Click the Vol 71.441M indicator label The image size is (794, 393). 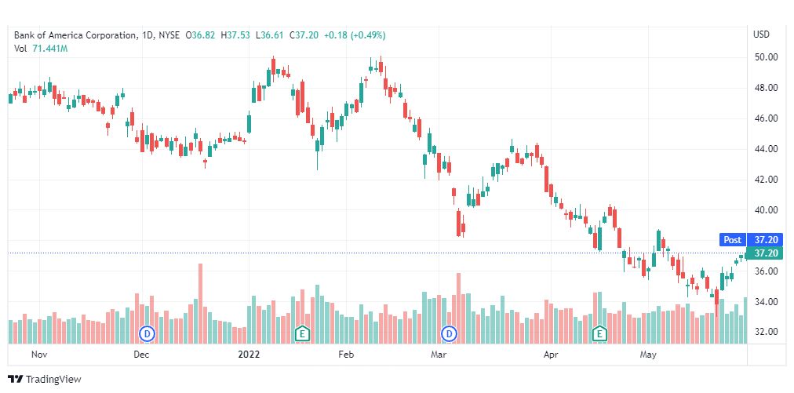click(41, 49)
